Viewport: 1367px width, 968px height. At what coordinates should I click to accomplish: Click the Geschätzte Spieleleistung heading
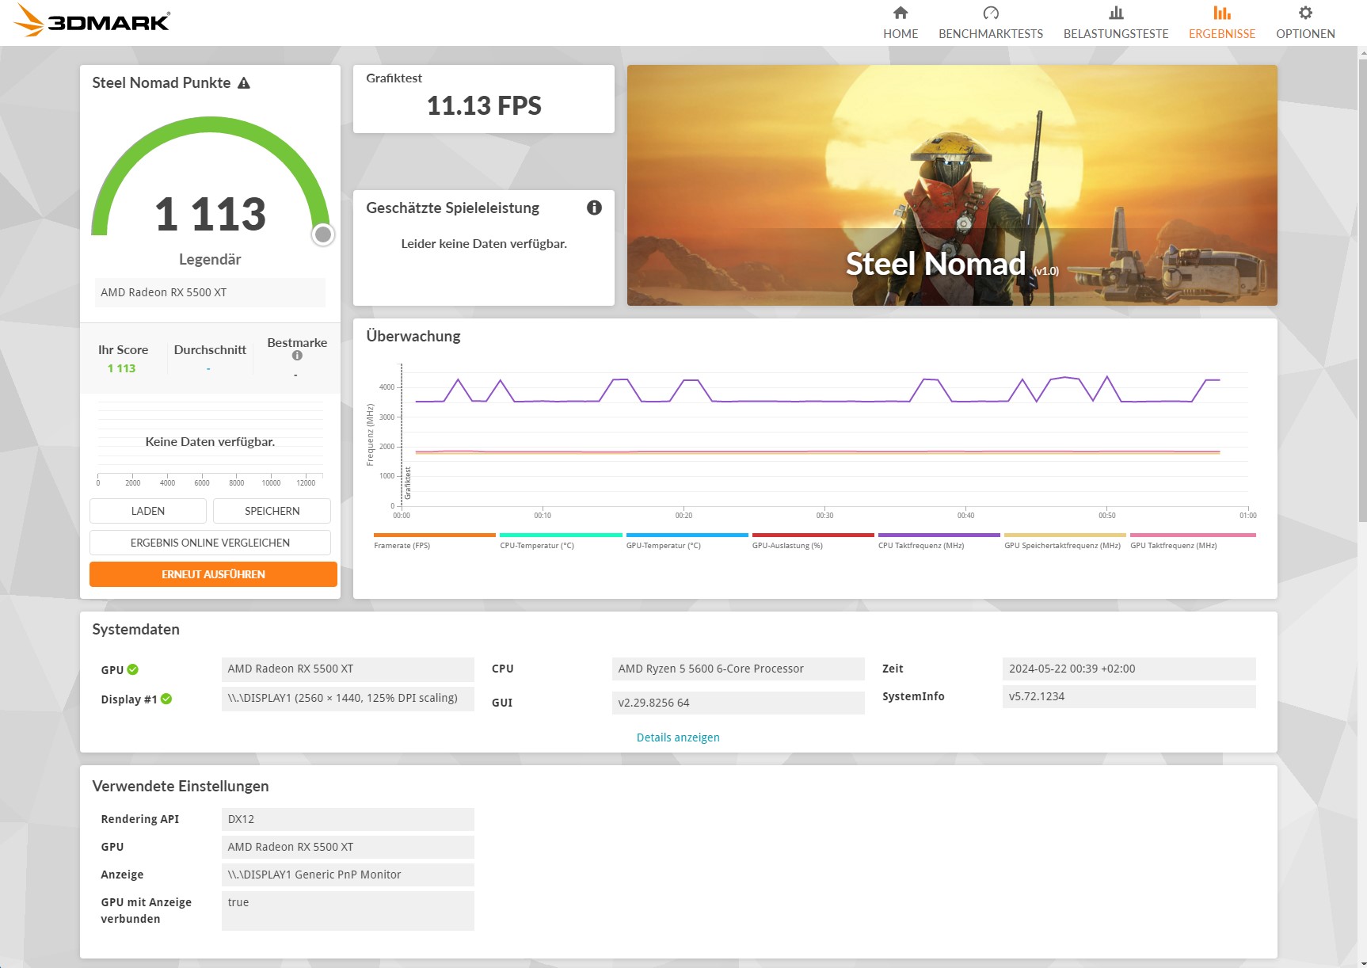pyautogui.click(x=452, y=208)
